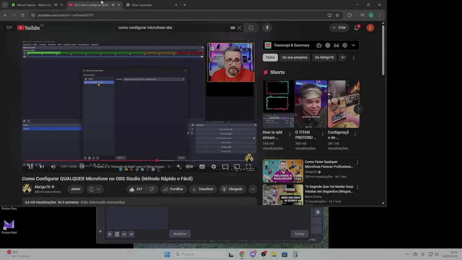Dislike the video

point(152,189)
